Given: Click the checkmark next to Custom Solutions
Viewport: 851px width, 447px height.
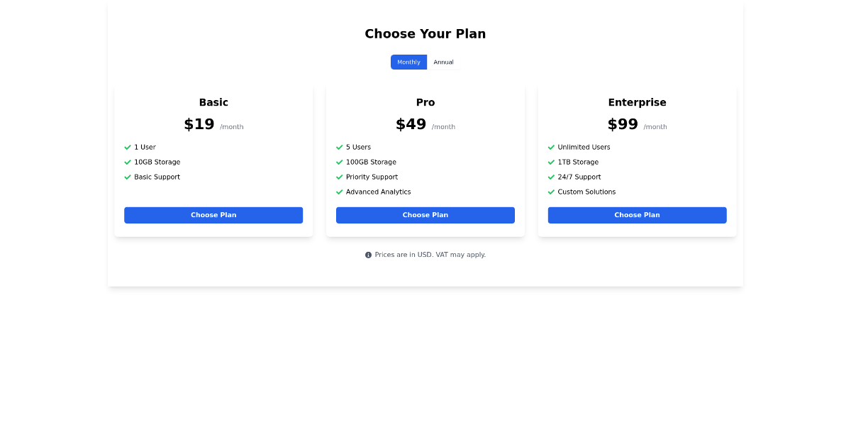Looking at the screenshot, I should click(551, 192).
